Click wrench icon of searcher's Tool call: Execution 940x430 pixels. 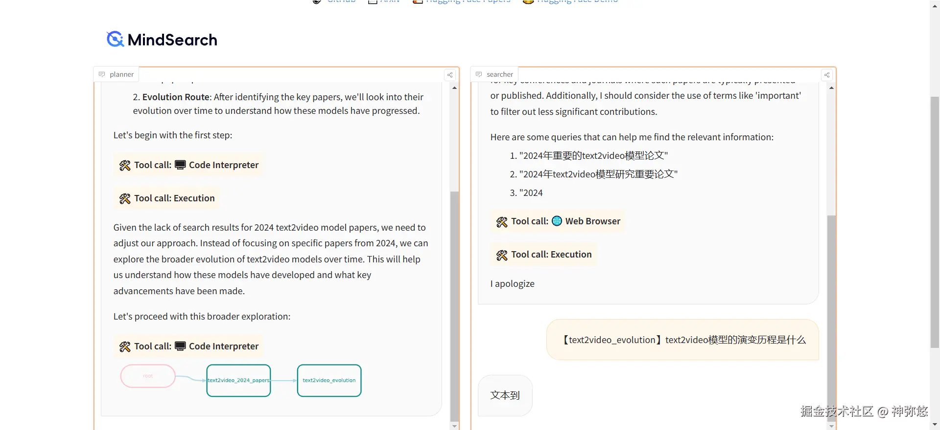click(502, 255)
